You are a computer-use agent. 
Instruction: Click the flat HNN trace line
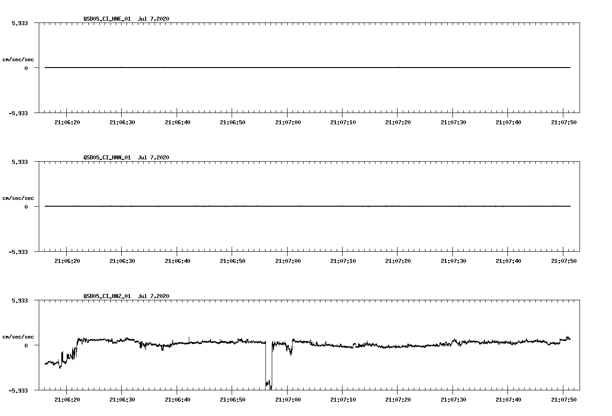click(x=307, y=206)
